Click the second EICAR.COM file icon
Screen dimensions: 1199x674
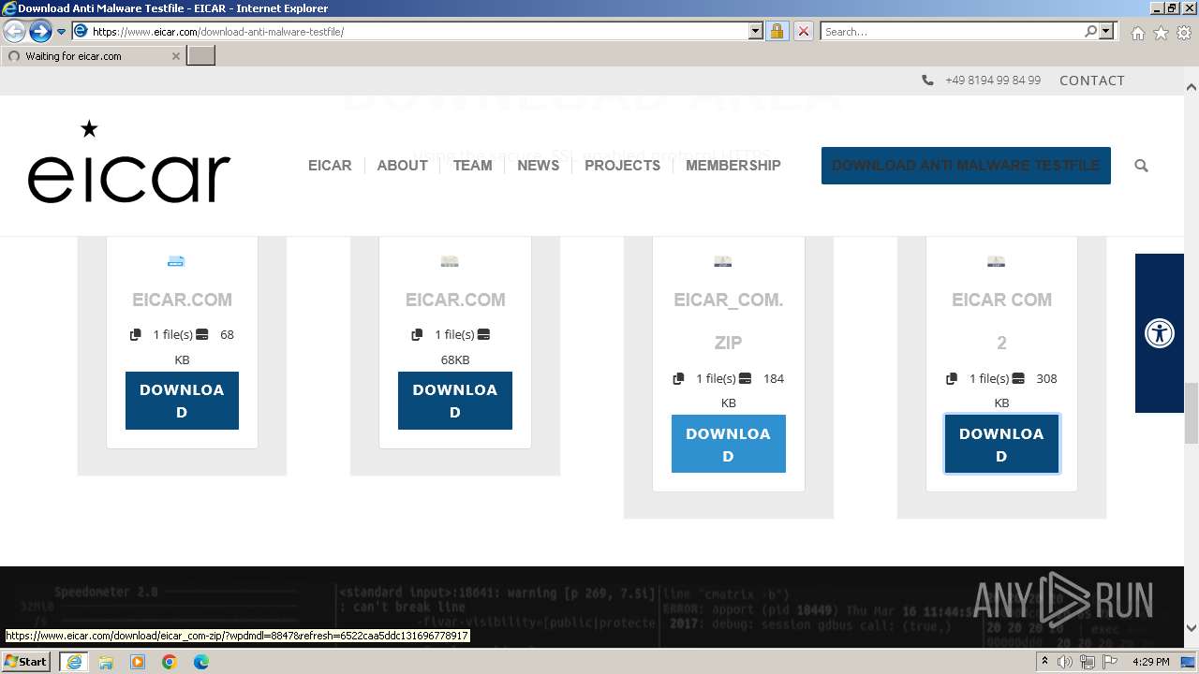click(450, 262)
